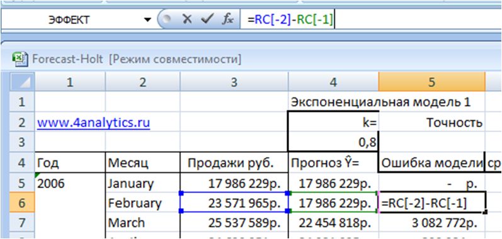Click Excel workbook icon beside Forecast-Holt
The height and width of the screenshot is (239, 502).
click(x=20, y=59)
